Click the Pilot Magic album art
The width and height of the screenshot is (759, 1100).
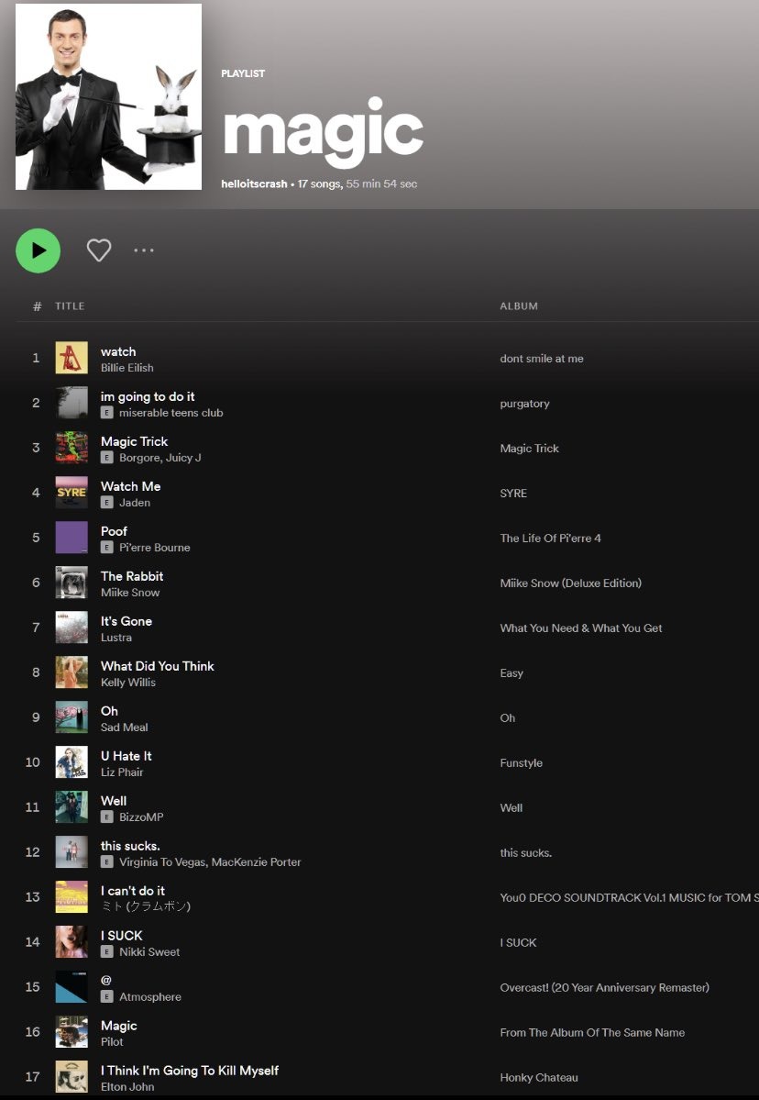71,1032
